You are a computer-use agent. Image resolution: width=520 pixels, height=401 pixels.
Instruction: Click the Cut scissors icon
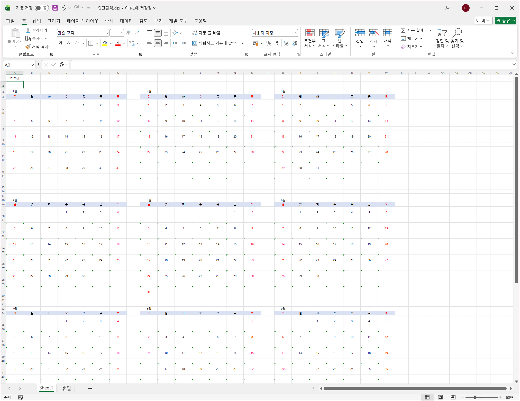[x=28, y=30]
